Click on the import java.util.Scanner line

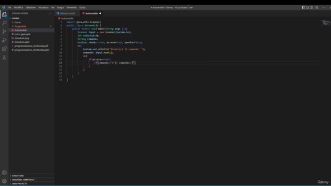pyautogui.click(x=84, y=22)
